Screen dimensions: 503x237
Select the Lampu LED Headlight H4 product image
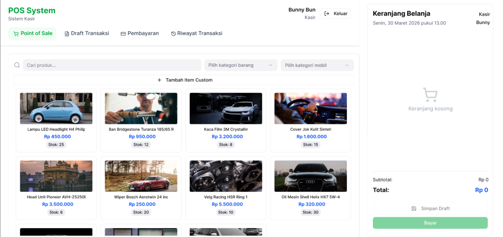pos(56,108)
